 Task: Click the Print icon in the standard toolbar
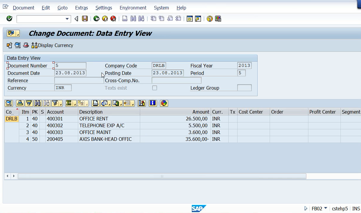coord(125,19)
